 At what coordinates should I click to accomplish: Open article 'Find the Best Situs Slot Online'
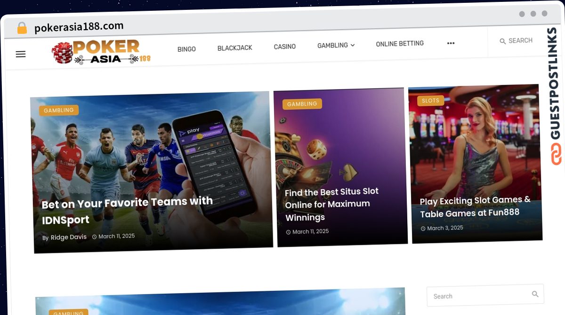[x=332, y=205]
